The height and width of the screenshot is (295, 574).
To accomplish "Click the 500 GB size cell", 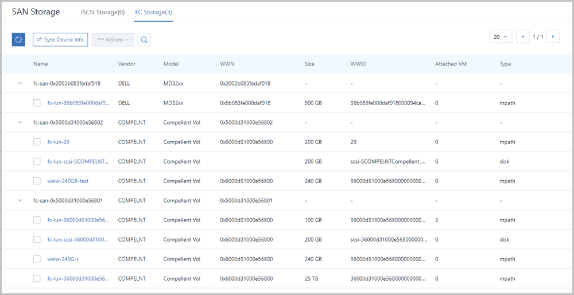I will 313,103.
